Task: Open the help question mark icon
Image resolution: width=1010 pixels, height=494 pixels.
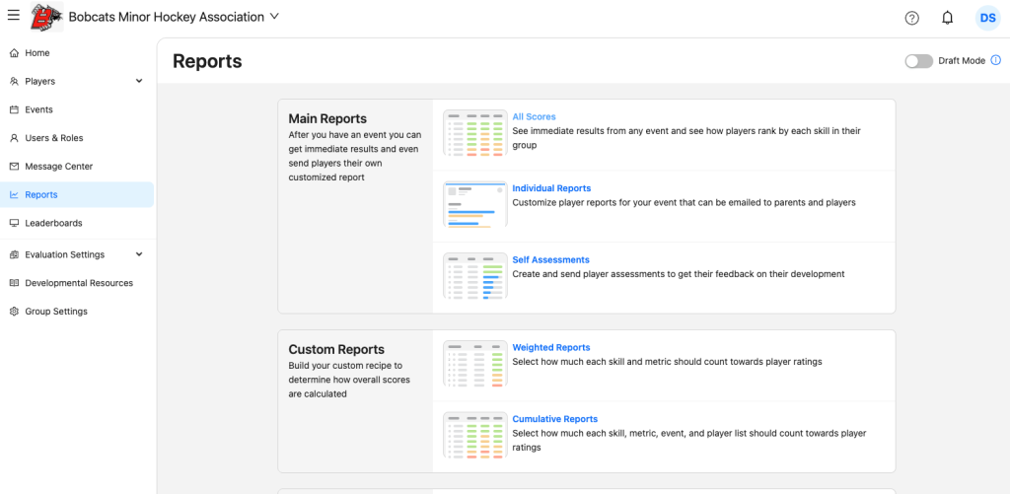Action: [911, 18]
